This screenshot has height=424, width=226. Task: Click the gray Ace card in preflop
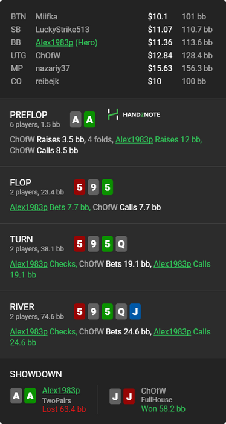[76, 119]
